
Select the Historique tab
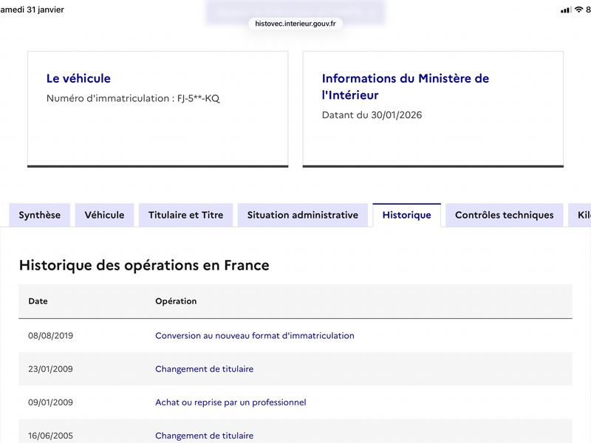pos(407,215)
